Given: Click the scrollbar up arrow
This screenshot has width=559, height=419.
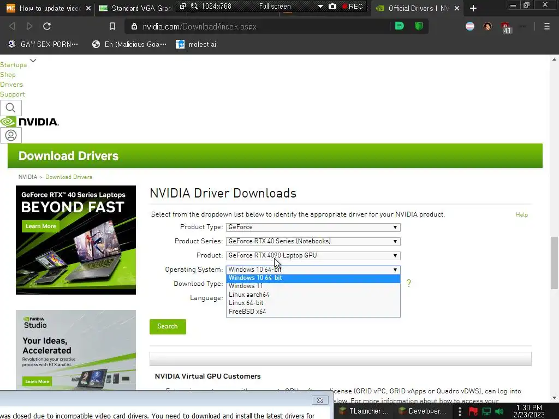Looking at the screenshot, I should pyautogui.click(x=554, y=59).
